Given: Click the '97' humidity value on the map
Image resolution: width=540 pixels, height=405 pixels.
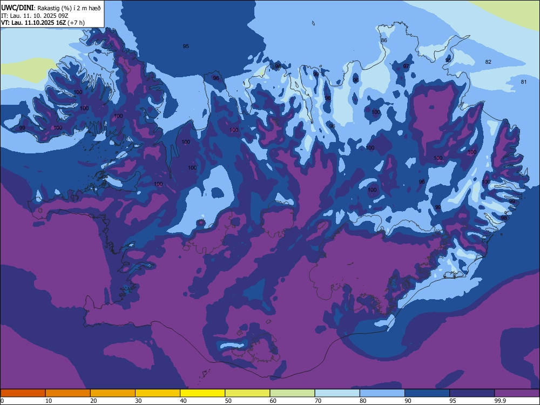Looking at the screenshot, I should (x=407, y=66).
